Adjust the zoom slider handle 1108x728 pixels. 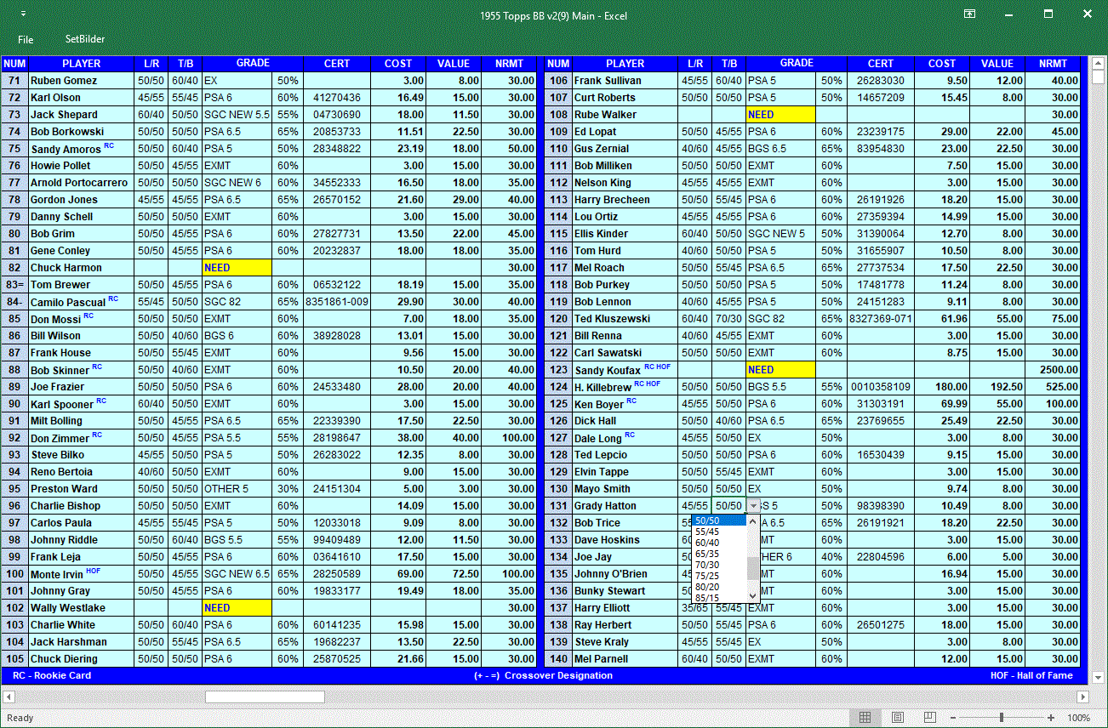click(x=1002, y=718)
